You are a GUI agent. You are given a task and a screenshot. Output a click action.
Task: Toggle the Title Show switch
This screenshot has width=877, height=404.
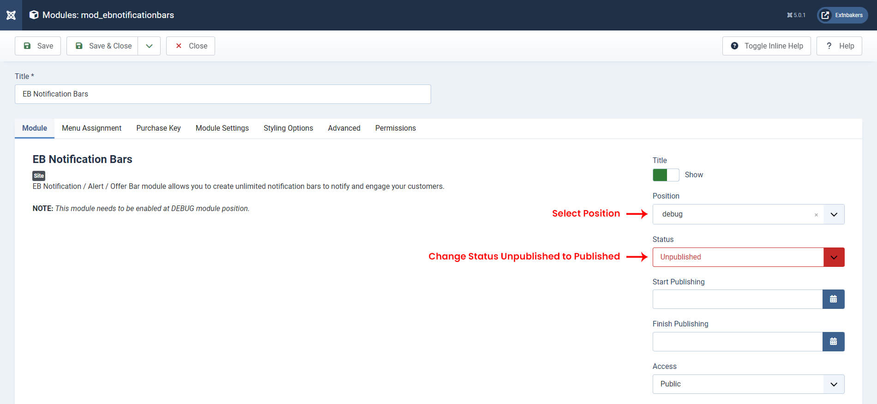666,175
